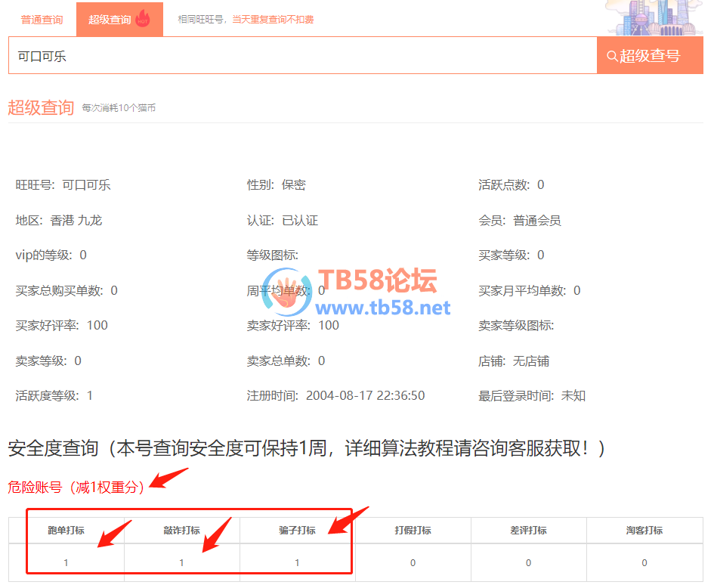Click the HOT flame icon on 超级查询
This screenshot has height=585, width=714.
[x=142, y=19]
